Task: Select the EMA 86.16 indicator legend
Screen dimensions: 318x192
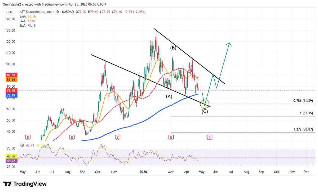Action: click(x=28, y=16)
